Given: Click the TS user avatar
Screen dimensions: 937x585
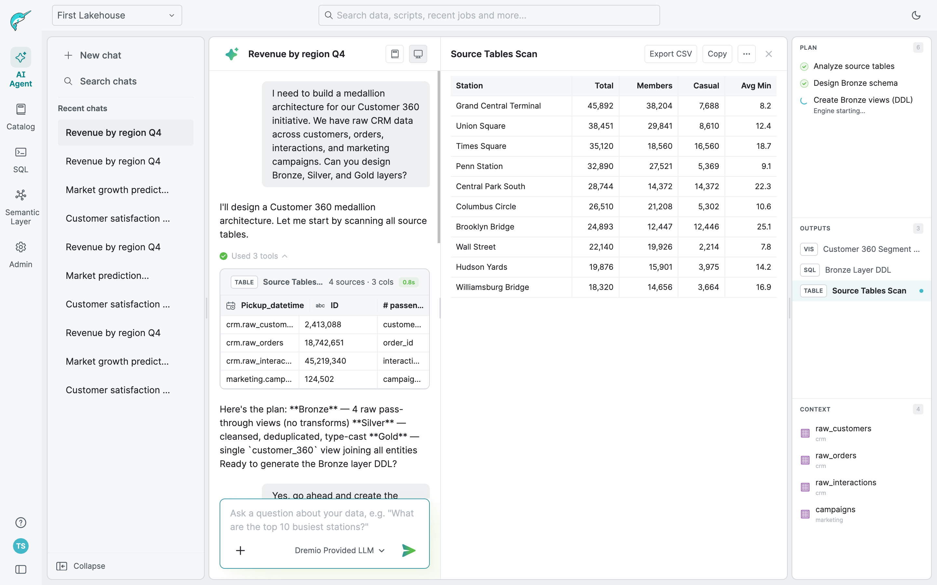Looking at the screenshot, I should point(21,546).
